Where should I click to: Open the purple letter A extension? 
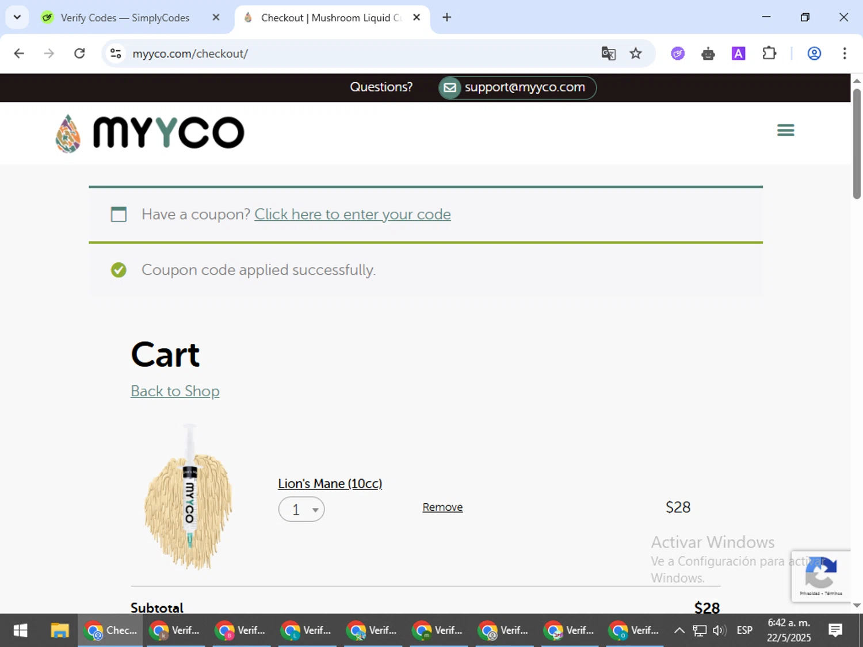pyautogui.click(x=738, y=53)
